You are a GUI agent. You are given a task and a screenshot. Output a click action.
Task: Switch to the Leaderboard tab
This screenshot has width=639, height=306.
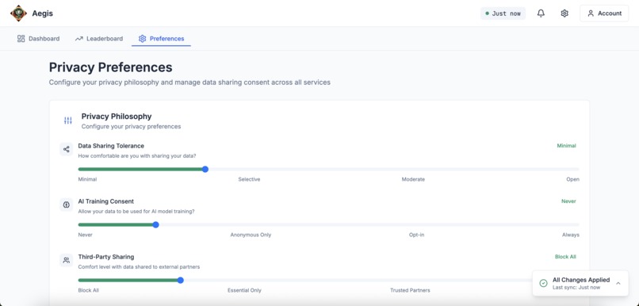(99, 39)
